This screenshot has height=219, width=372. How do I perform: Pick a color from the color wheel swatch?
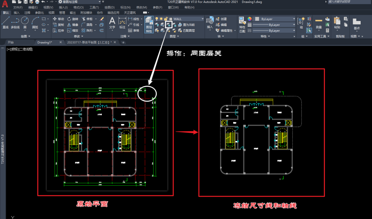coord(249,19)
